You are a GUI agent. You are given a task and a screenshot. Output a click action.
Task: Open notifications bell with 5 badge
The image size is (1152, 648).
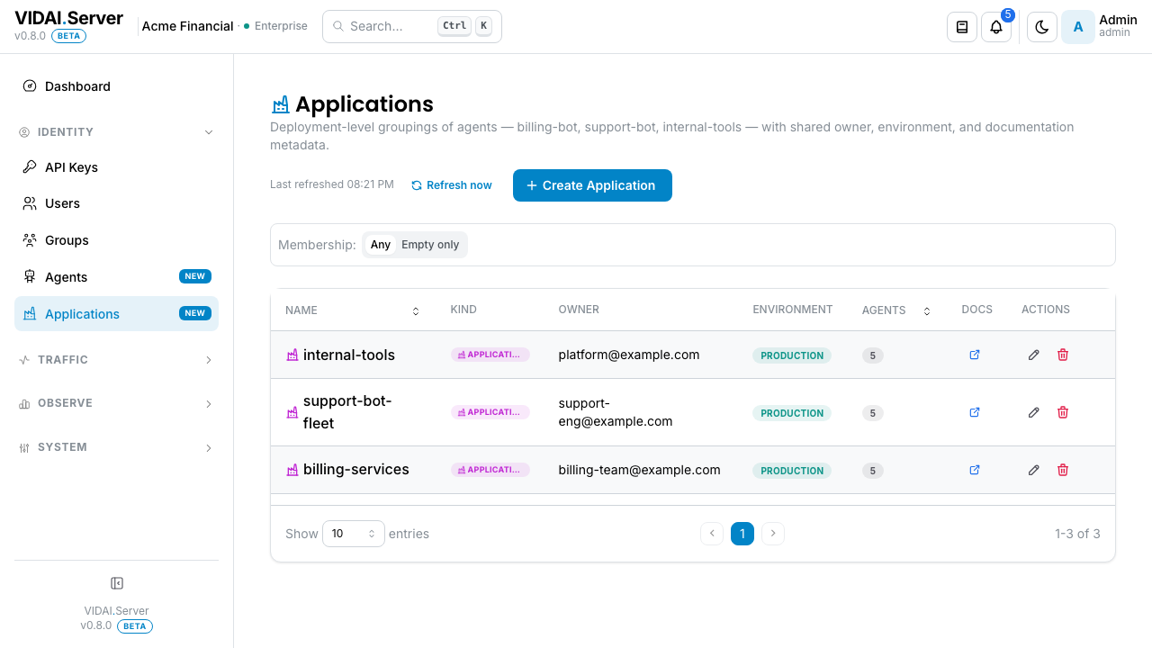[996, 27]
